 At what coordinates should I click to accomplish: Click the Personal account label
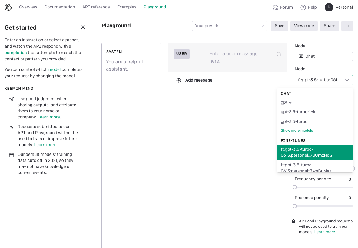344,7
